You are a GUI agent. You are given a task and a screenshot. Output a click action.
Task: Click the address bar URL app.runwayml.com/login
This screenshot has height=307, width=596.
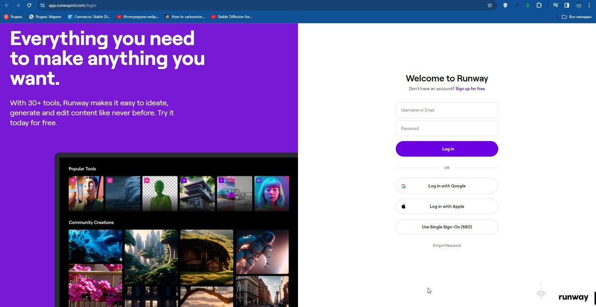73,5
